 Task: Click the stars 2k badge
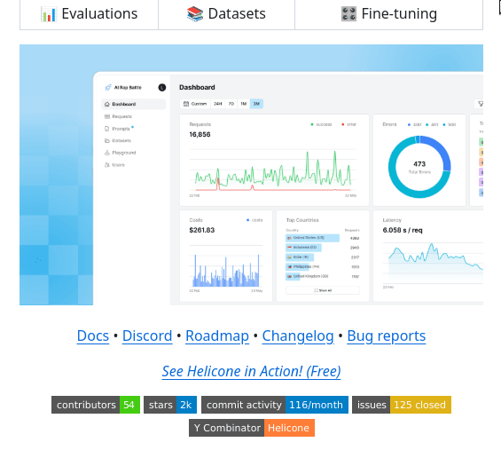coord(170,405)
